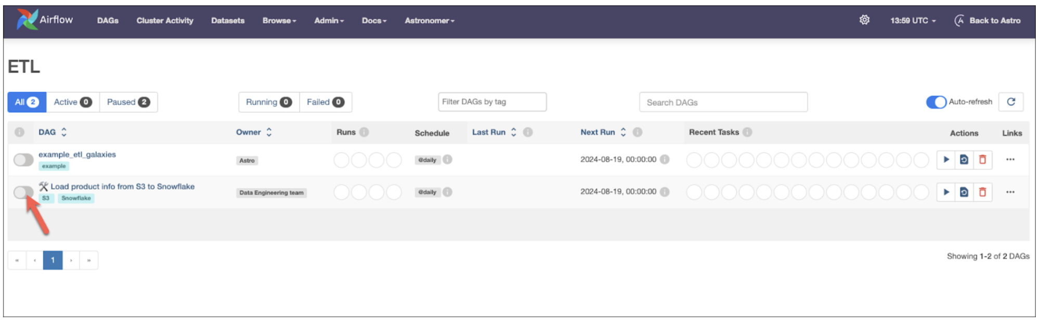Delete the Load product info DAG
Image resolution: width=1040 pixels, height=323 pixels.
point(982,192)
